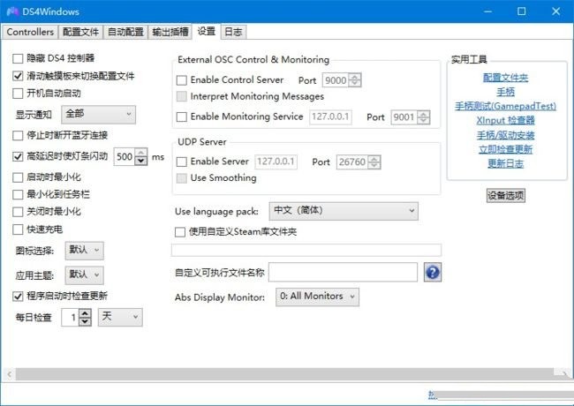Uncheck 高延迟时使灯条闪动
The width and height of the screenshot is (574, 406).
(x=18, y=156)
